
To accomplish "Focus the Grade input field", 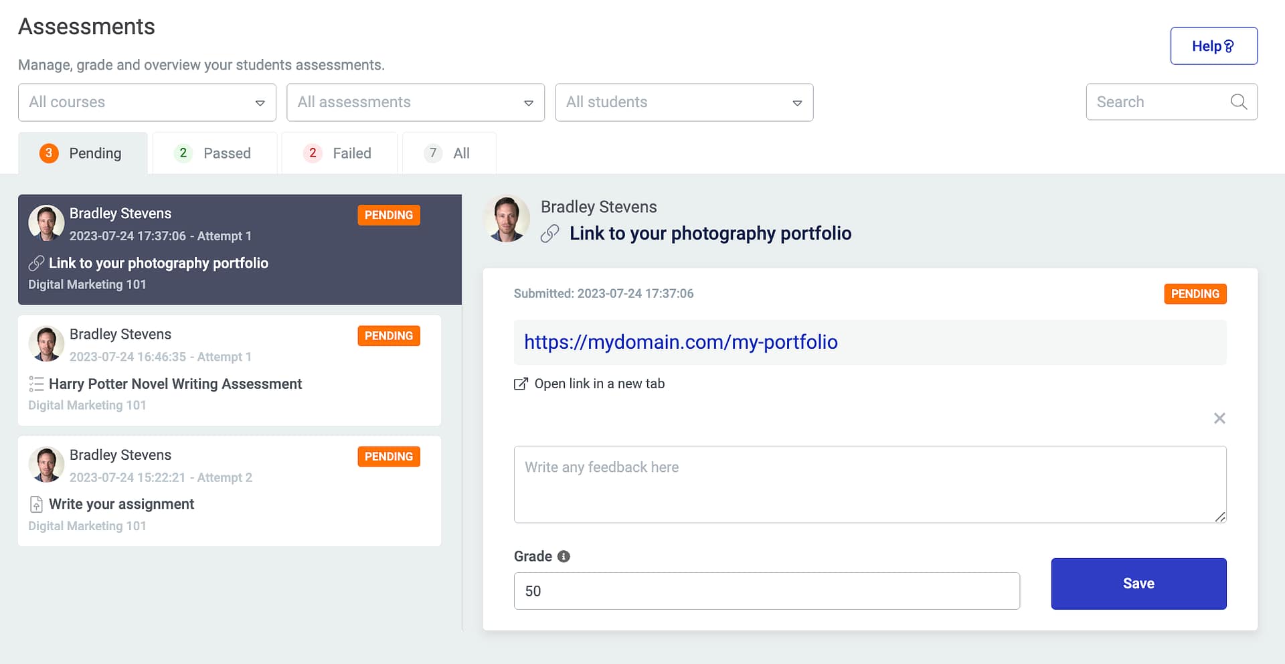I will 766,591.
